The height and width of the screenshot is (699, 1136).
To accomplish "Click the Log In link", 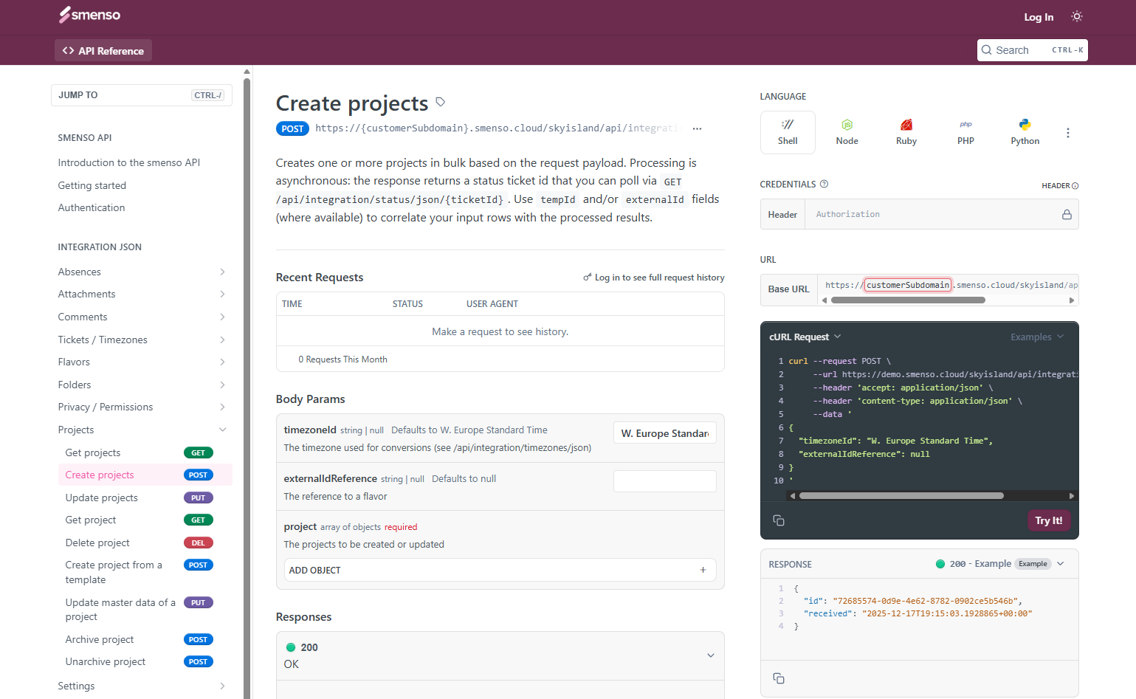I will click(1038, 17).
